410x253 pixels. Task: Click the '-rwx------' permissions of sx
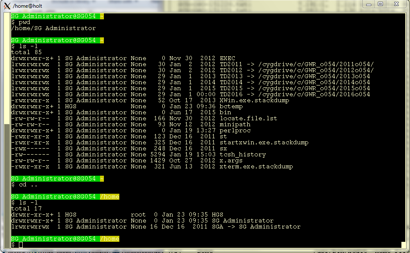coord(30,148)
